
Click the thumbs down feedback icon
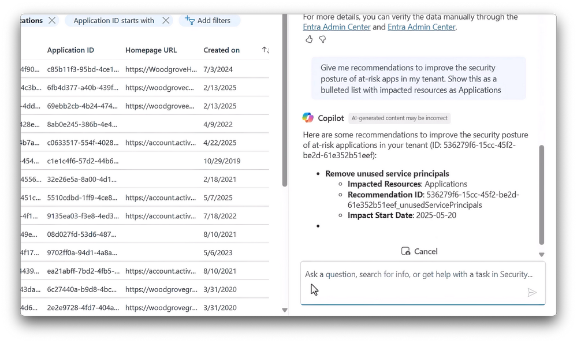pyautogui.click(x=322, y=39)
